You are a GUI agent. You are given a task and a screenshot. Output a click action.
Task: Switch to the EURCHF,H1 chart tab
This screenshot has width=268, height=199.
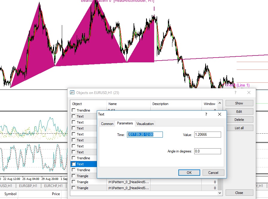point(53,186)
